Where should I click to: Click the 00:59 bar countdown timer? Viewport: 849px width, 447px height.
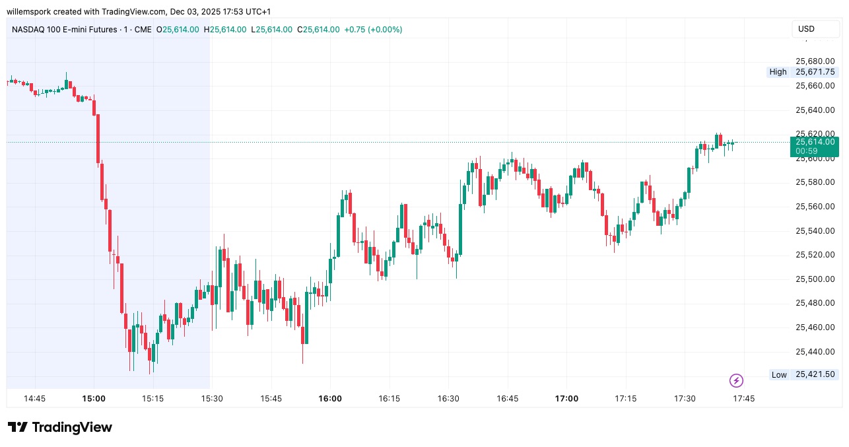(807, 151)
